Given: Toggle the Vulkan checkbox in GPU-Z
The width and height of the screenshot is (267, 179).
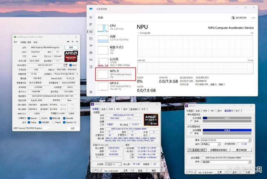Looking at the screenshot, I should pyautogui.click(x=29, y=122).
